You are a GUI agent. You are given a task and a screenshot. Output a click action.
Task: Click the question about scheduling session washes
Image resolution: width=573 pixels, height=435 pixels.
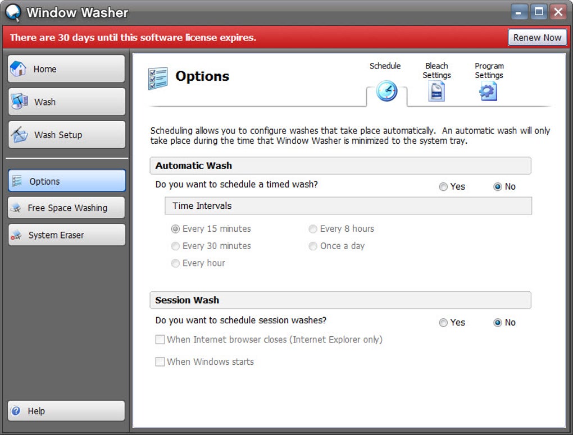[x=241, y=320]
